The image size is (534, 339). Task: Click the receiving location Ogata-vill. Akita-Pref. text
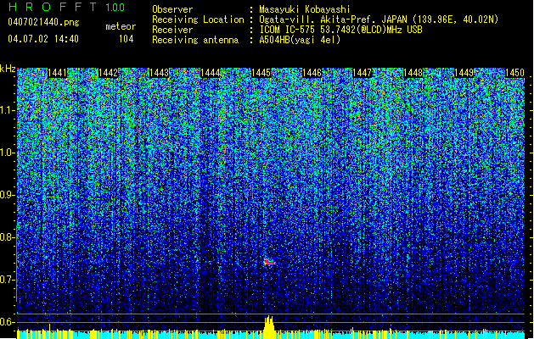379,19
